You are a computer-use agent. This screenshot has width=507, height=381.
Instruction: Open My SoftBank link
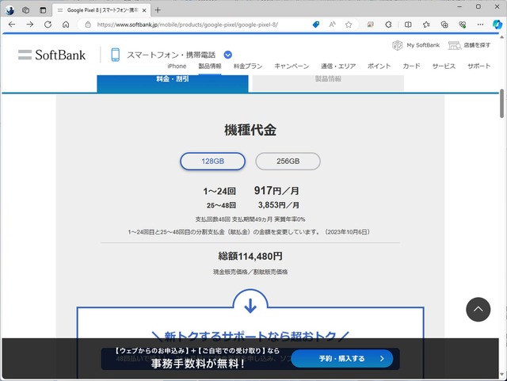click(x=416, y=45)
